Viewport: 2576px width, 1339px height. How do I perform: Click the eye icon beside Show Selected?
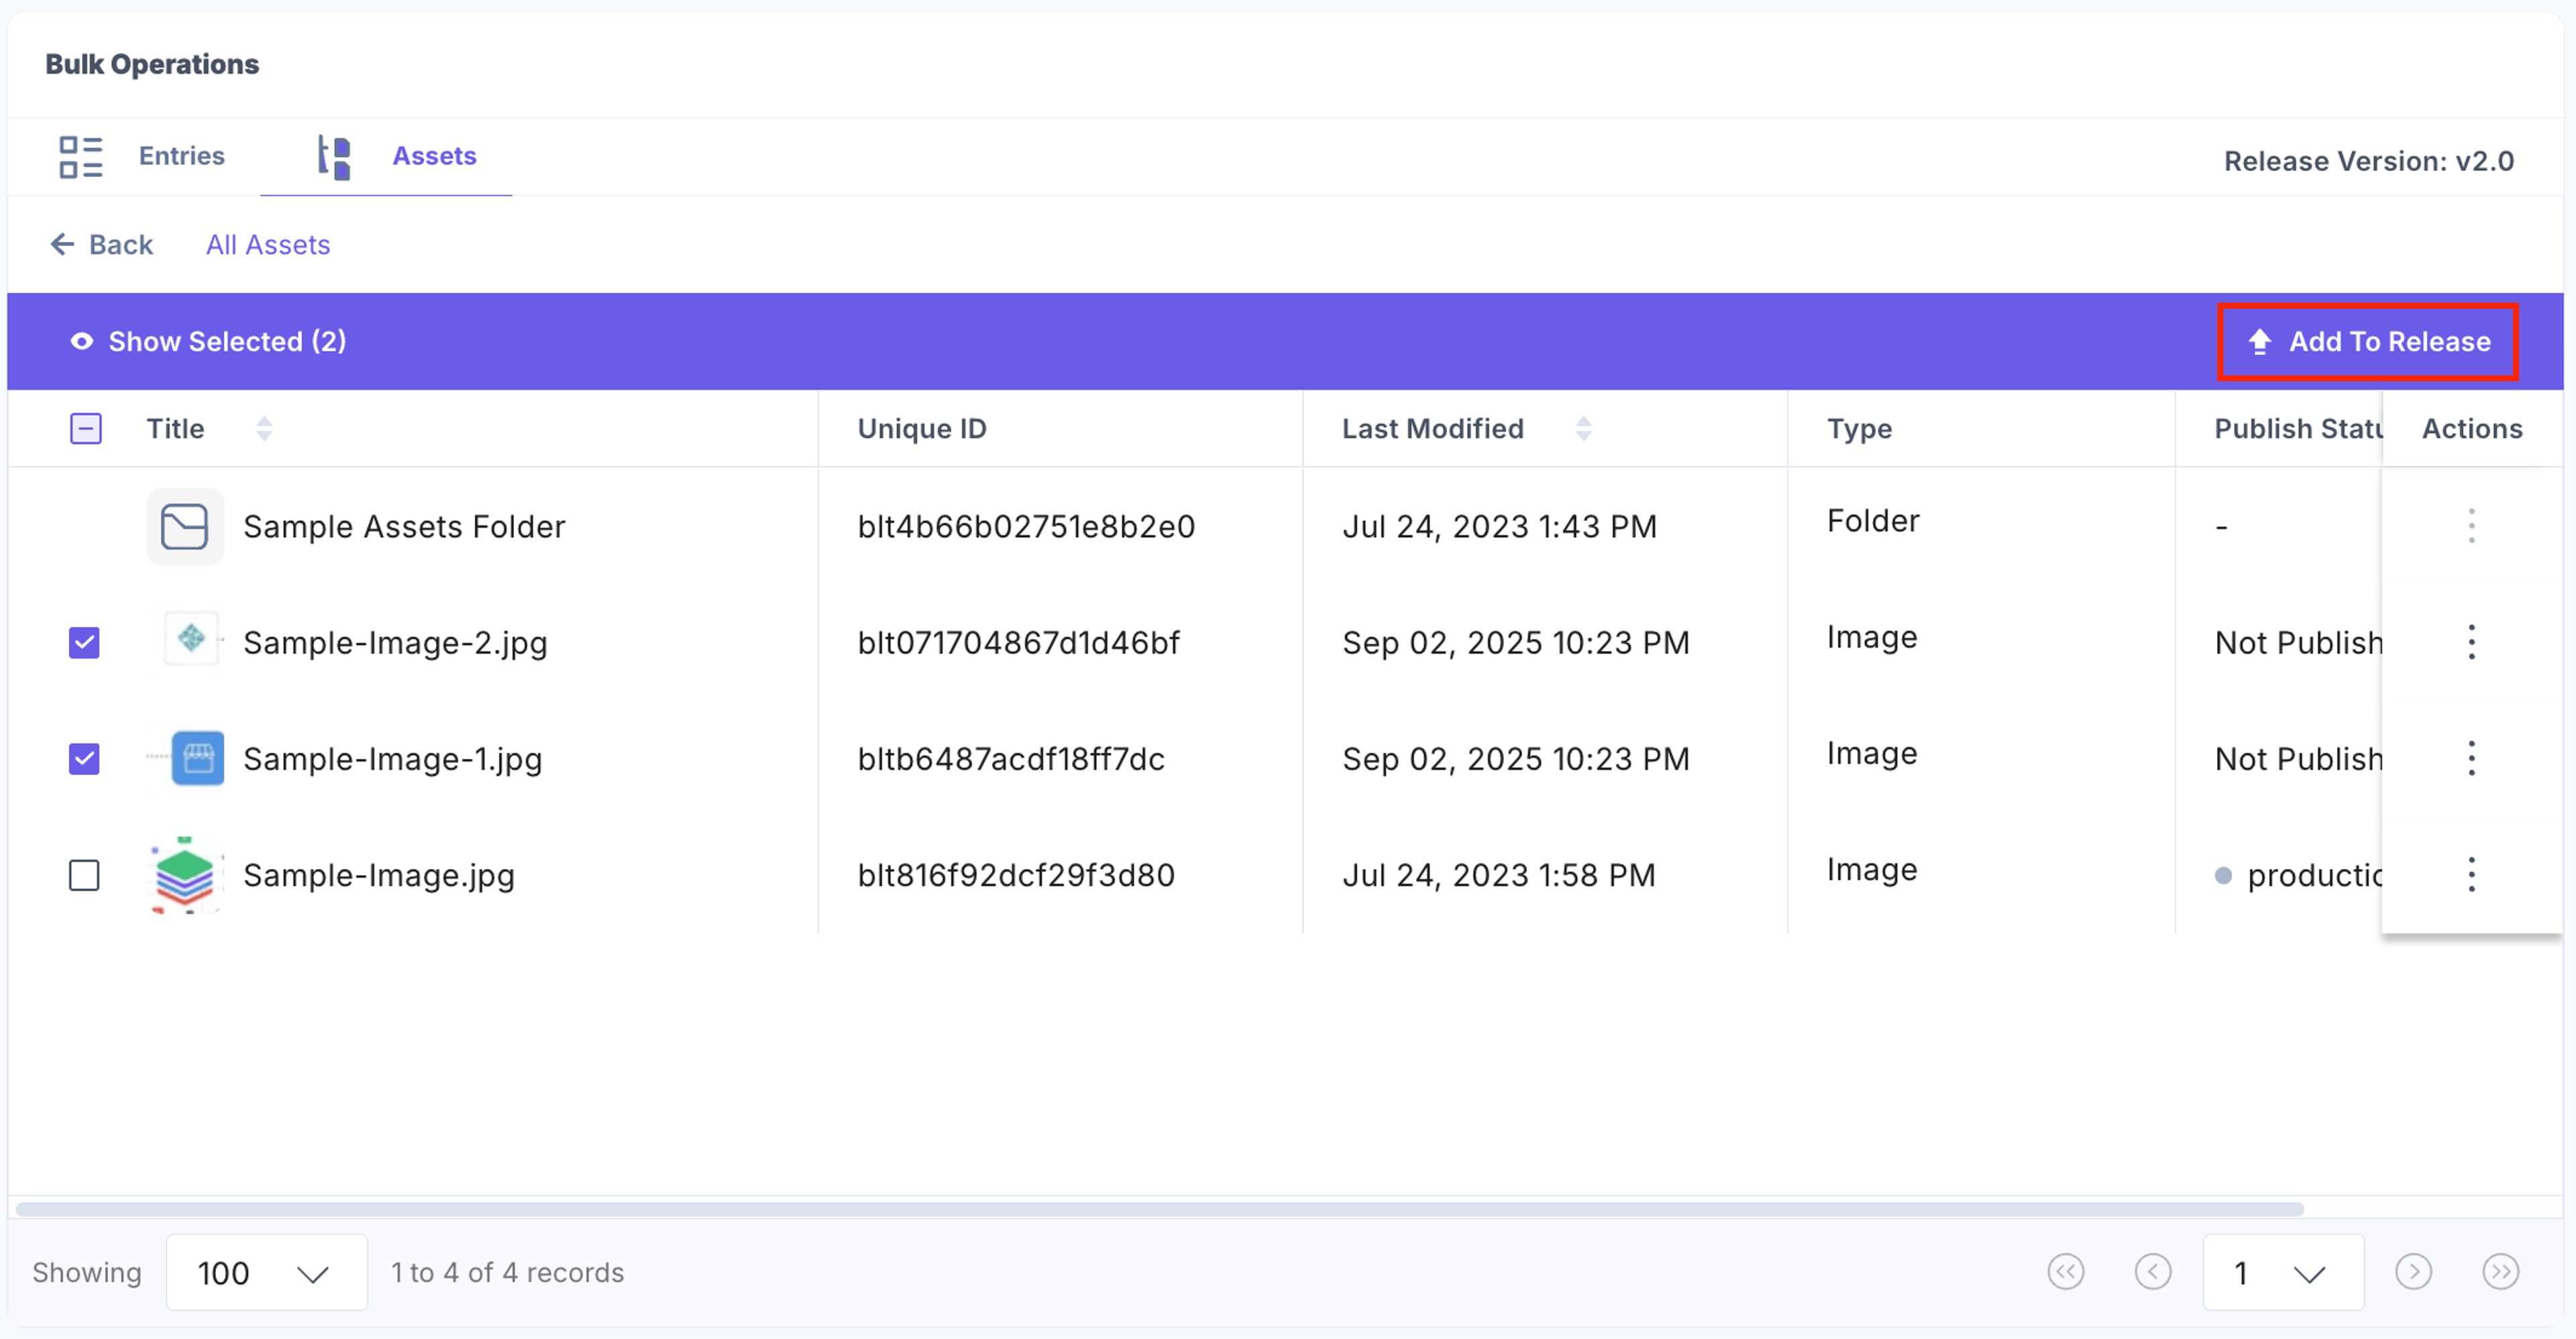[82, 342]
